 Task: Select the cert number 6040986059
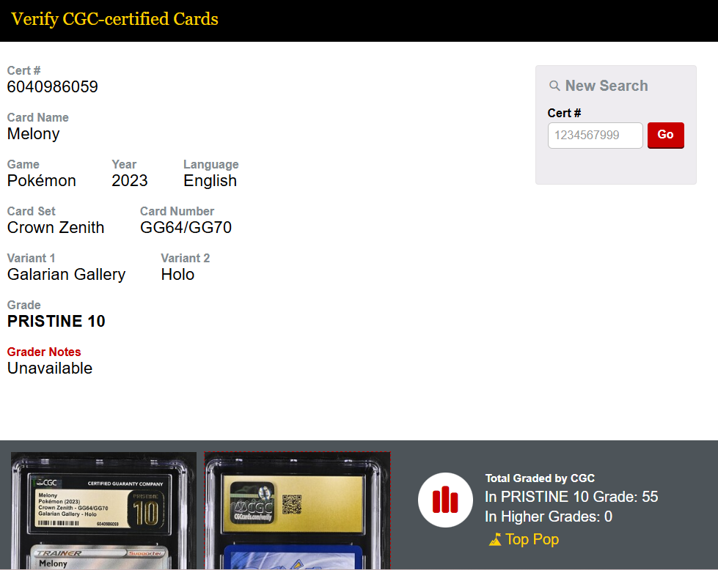[x=53, y=86]
